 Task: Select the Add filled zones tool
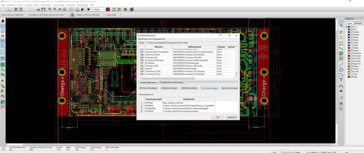pos(341,53)
